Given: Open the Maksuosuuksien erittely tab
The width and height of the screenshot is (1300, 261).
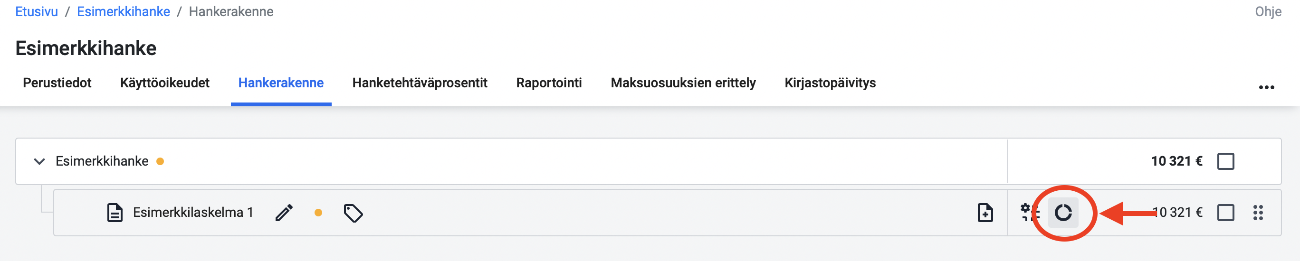Looking at the screenshot, I should (x=683, y=83).
